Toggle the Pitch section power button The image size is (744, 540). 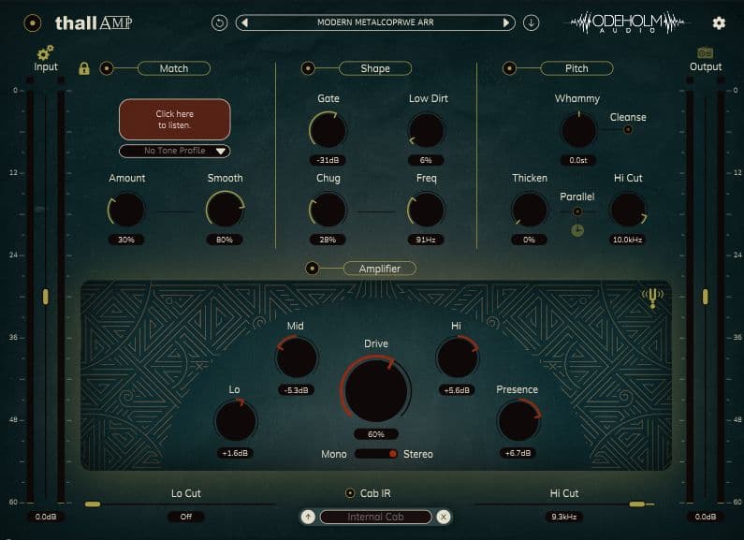tap(509, 68)
